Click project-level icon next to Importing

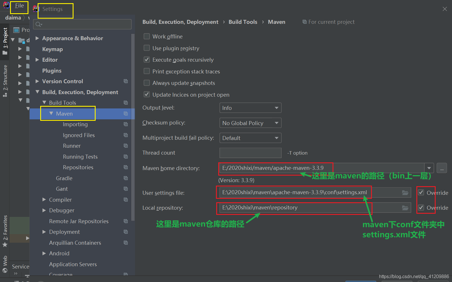(x=126, y=124)
